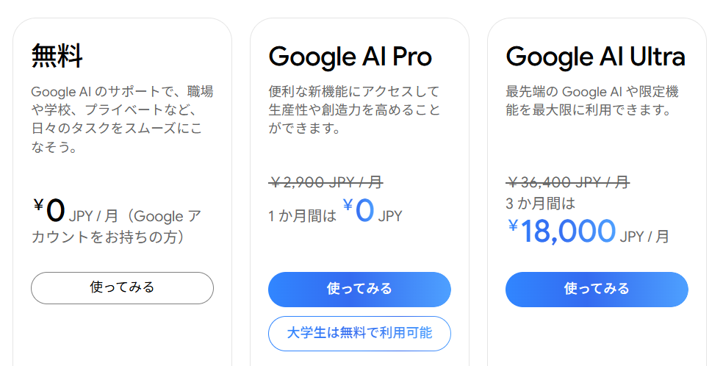The height and width of the screenshot is (366, 723).
Task: Select Pro description about 生産性や創造力
Action: [355, 110]
